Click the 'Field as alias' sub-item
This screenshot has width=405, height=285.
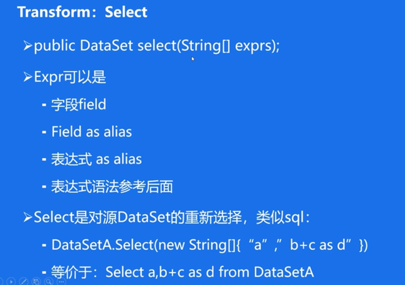tap(92, 132)
